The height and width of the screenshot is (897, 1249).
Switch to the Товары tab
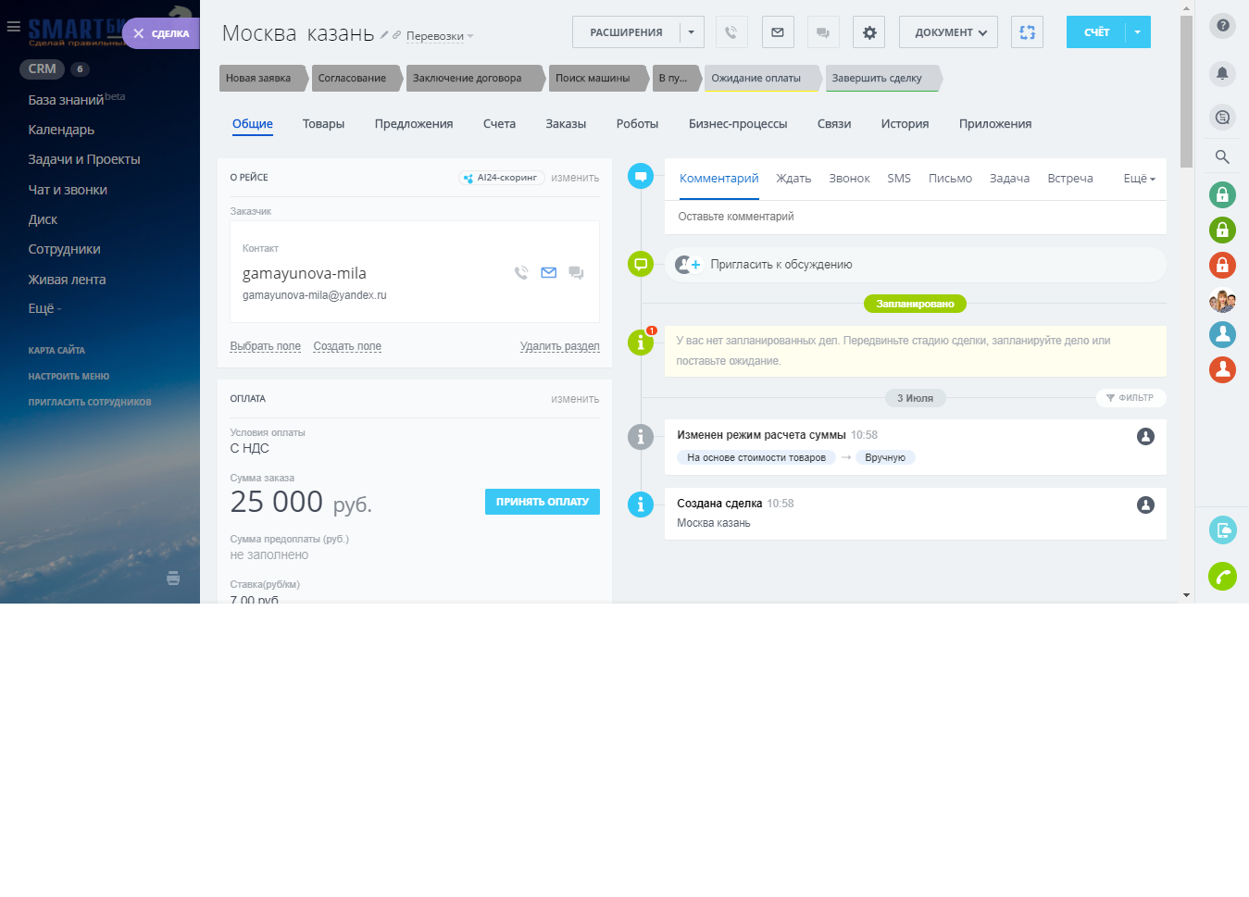point(323,124)
